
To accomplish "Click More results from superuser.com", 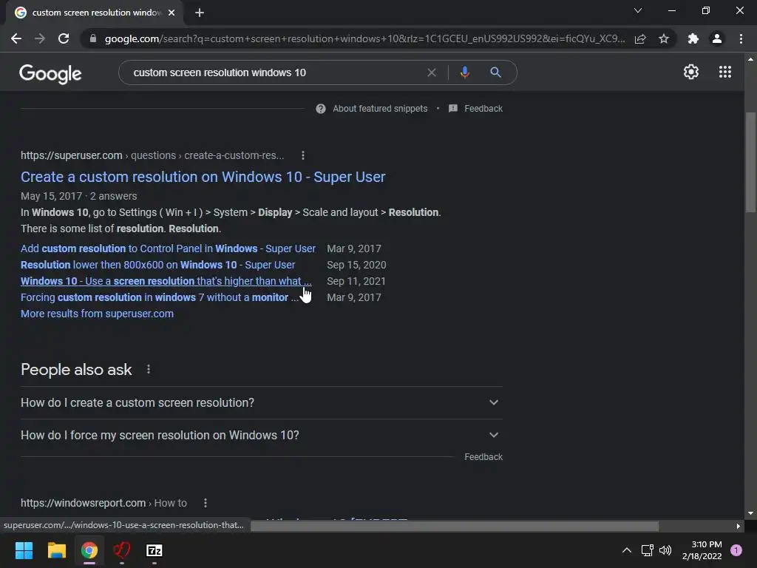I will pos(97,314).
